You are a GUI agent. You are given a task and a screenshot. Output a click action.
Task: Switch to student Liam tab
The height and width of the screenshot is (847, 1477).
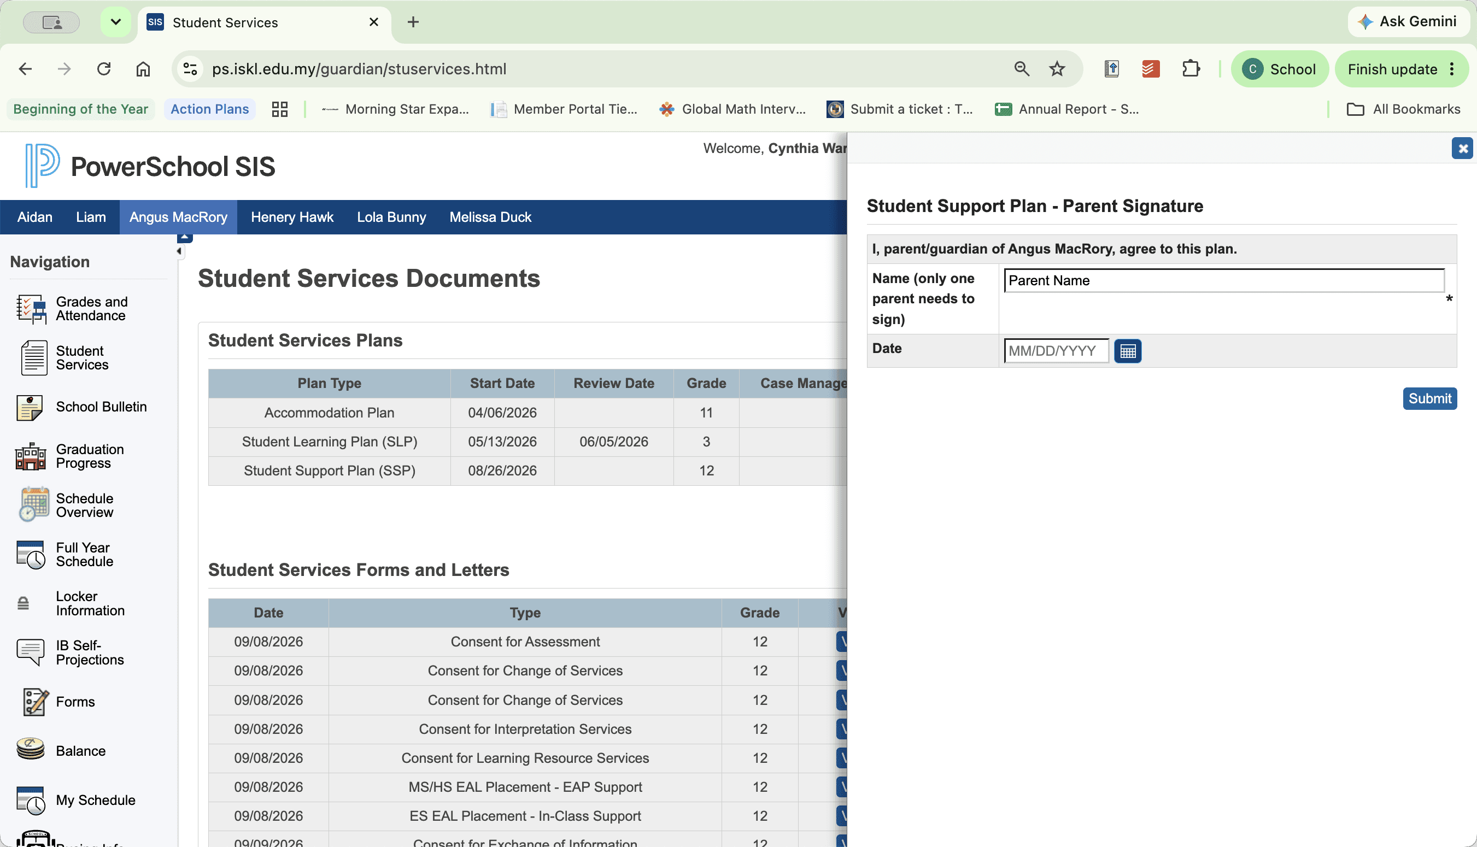point(91,217)
